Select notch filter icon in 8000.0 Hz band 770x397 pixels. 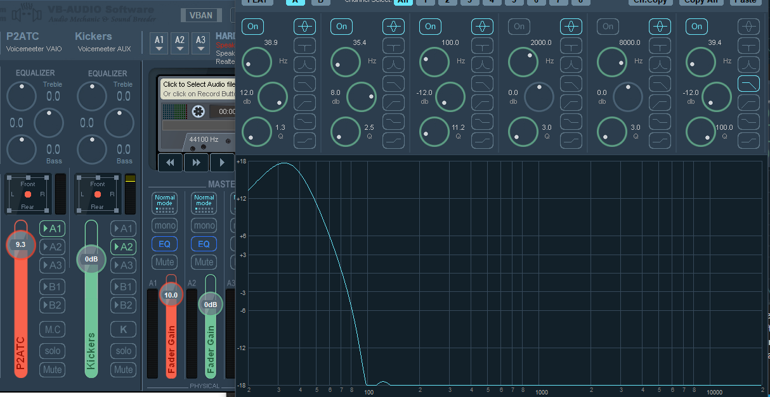pyautogui.click(x=660, y=46)
